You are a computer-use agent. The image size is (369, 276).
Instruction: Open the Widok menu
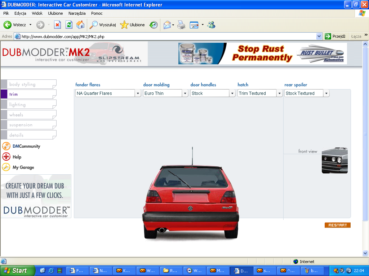pyautogui.click(x=37, y=13)
